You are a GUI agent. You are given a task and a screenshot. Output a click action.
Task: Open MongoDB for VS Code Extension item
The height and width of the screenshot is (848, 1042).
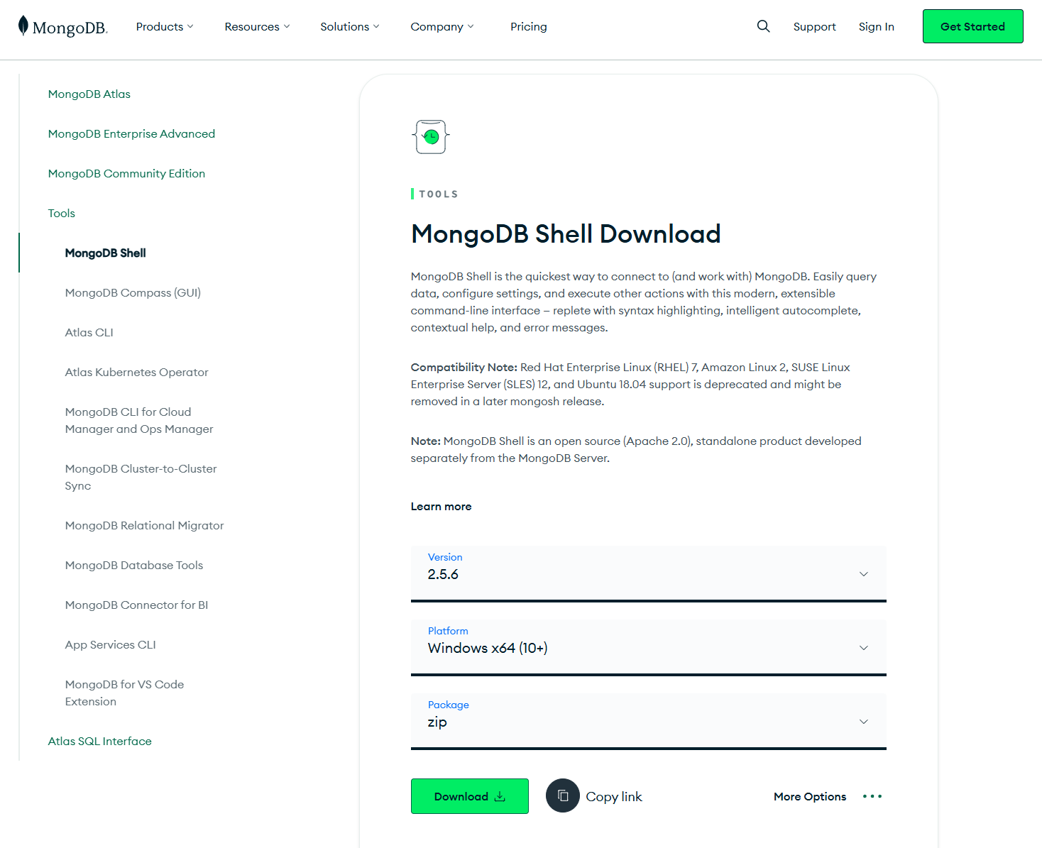click(124, 693)
